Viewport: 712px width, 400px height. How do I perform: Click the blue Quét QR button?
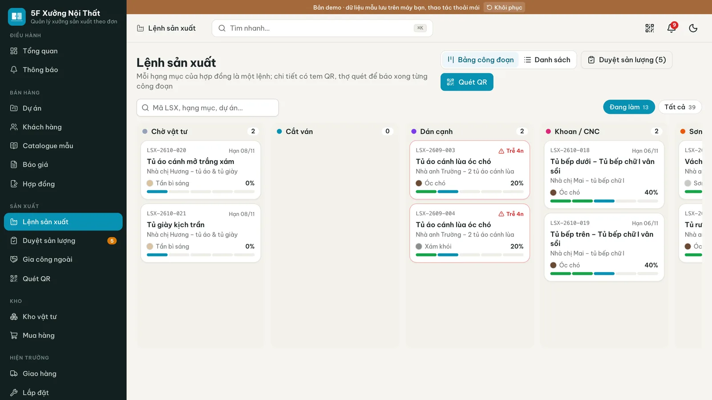pyautogui.click(x=467, y=82)
